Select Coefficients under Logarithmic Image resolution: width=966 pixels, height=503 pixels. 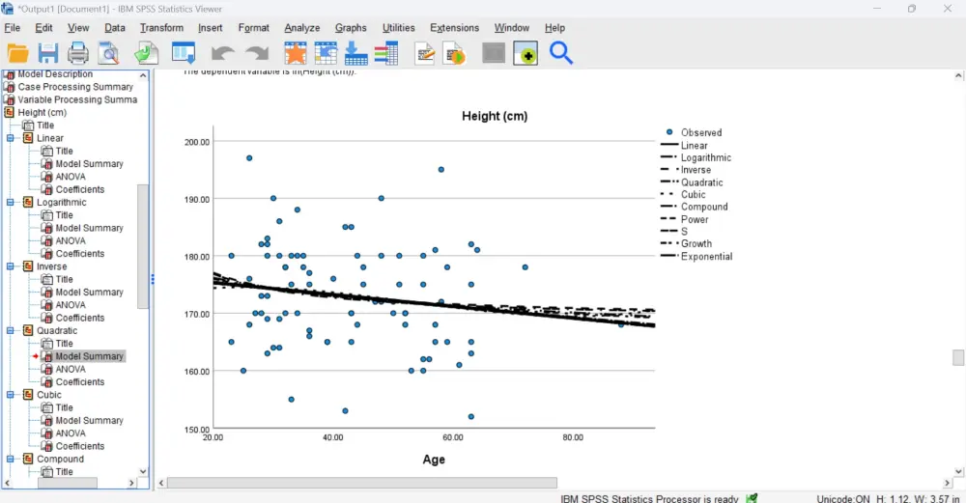click(79, 254)
